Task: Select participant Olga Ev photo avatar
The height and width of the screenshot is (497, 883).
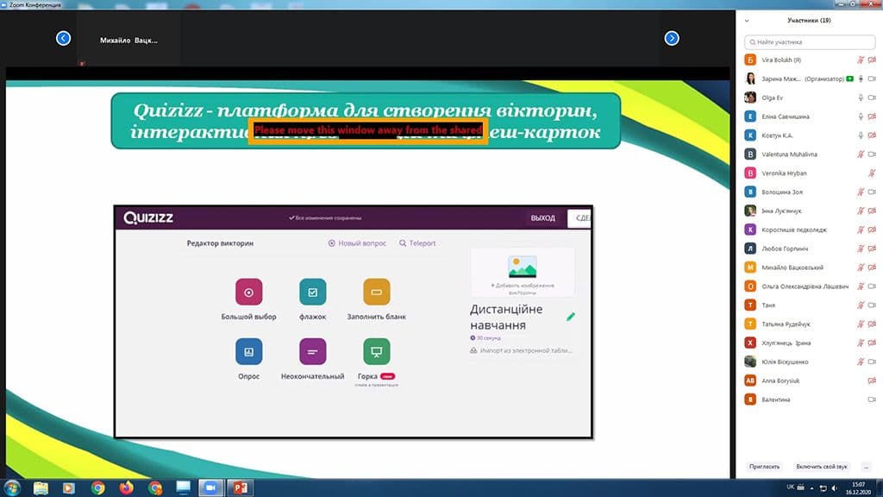Action: [x=750, y=98]
